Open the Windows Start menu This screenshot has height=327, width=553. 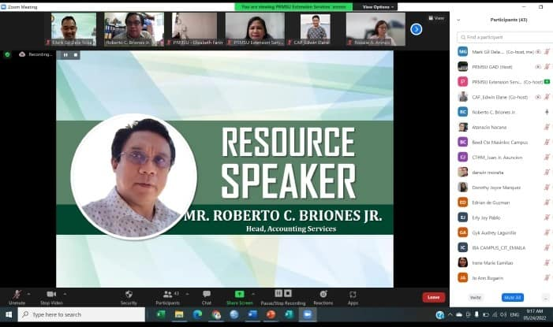[9, 314]
